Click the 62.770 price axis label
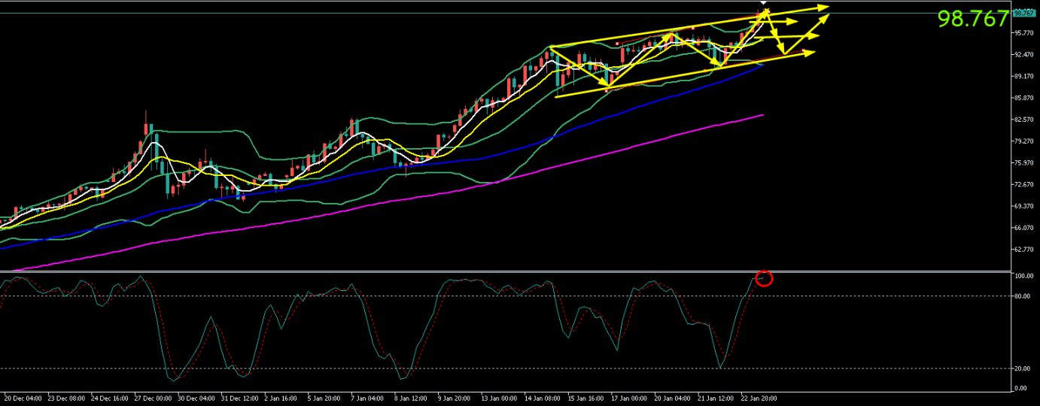This screenshot has width=1040, height=406. point(1024,250)
